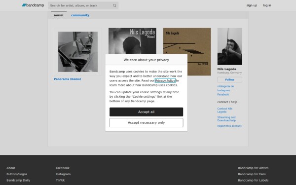Open the sign up link
Image resolution: width=296 pixels, height=185 pixels.
click(x=252, y=5)
